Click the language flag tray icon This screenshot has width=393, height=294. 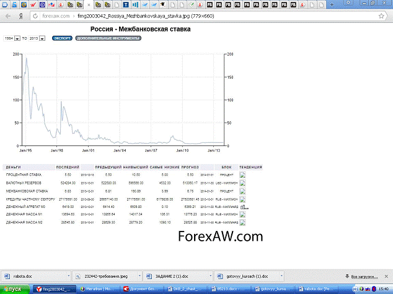pyautogui.click(x=368, y=289)
